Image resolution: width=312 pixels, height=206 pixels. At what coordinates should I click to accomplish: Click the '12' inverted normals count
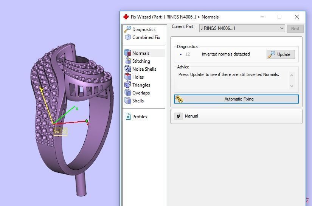pyautogui.click(x=188, y=54)
